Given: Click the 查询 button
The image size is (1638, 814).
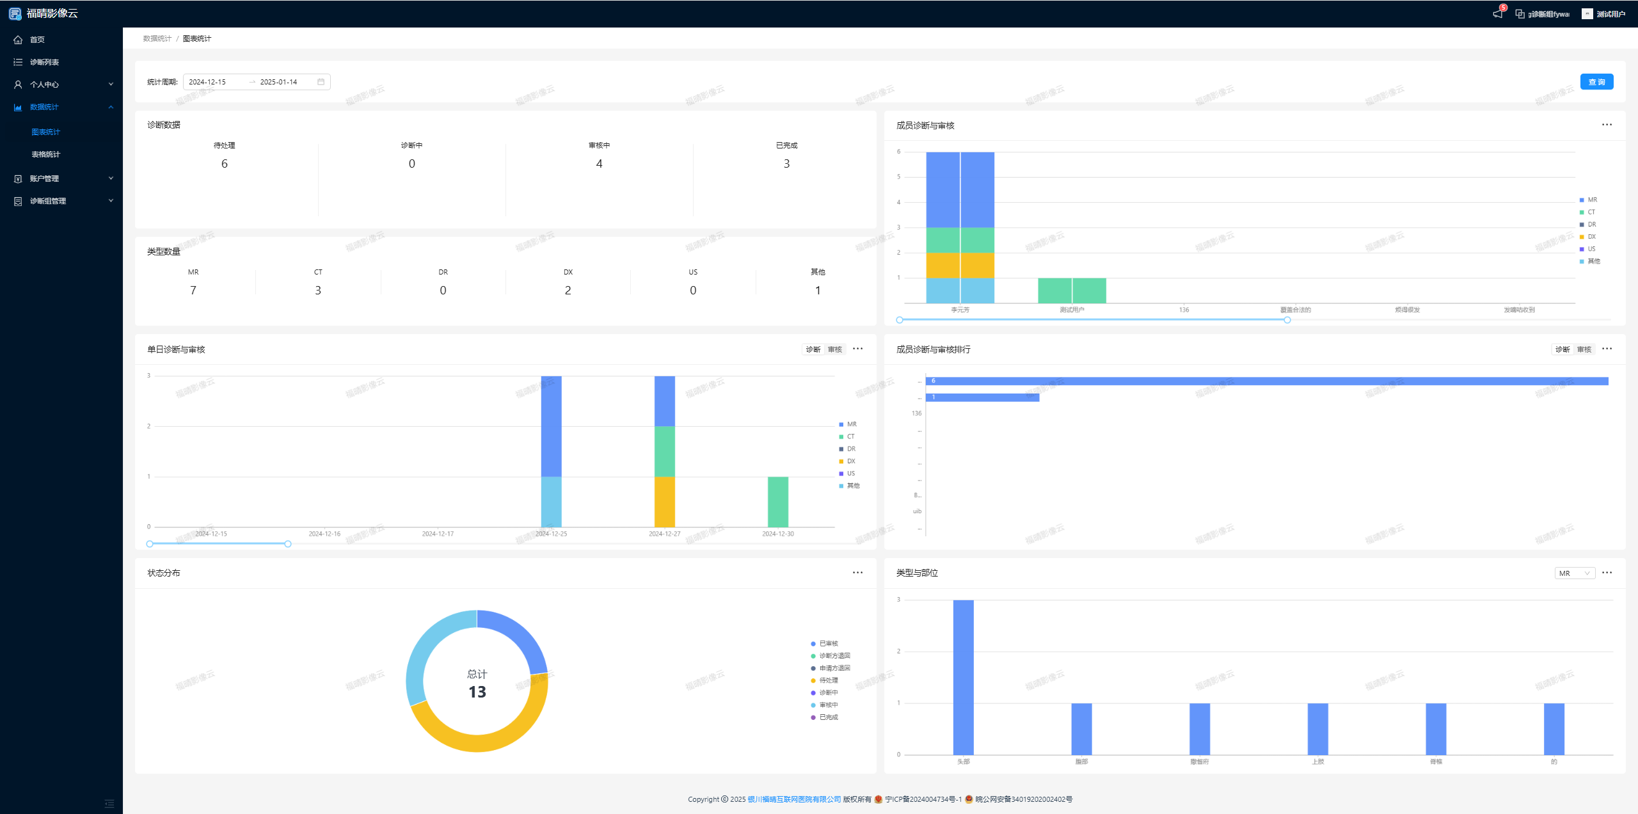Looking at the screenshot, I should (x=1596, y=82).
